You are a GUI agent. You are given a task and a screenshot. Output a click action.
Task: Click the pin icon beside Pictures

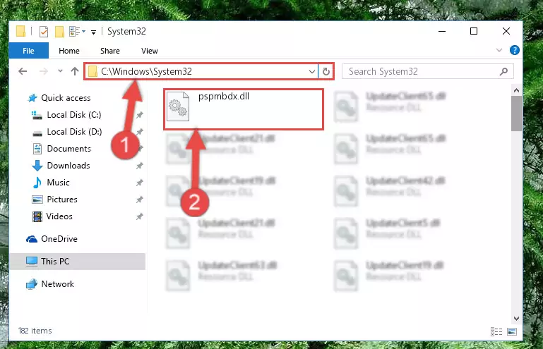coord(140,200)
